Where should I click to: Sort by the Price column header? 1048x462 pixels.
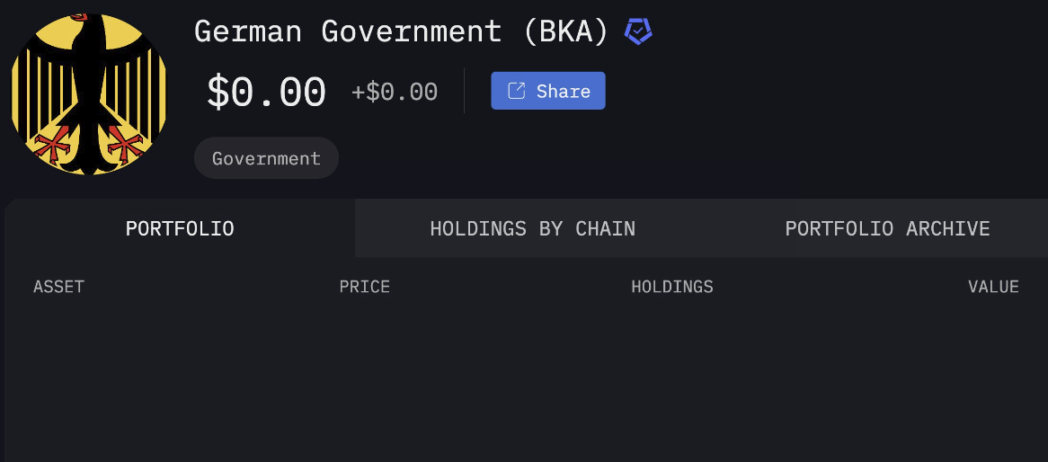click(x=364, y=287)
